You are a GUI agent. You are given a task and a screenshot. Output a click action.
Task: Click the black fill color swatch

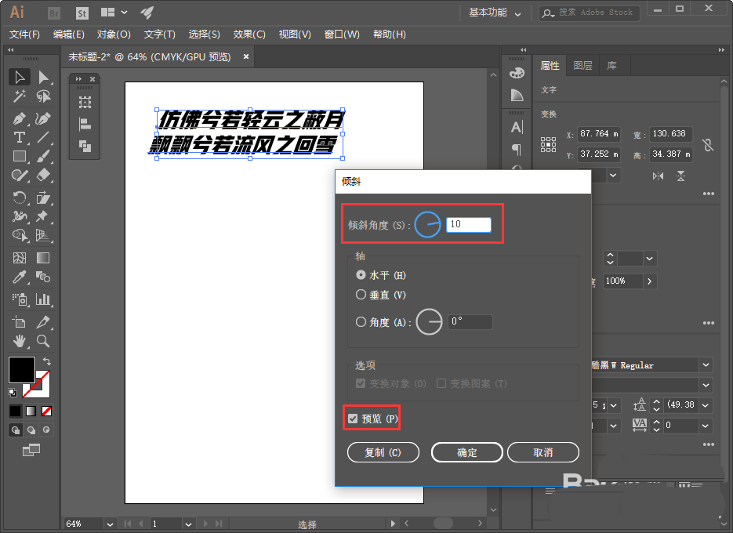tap(21, 370)
